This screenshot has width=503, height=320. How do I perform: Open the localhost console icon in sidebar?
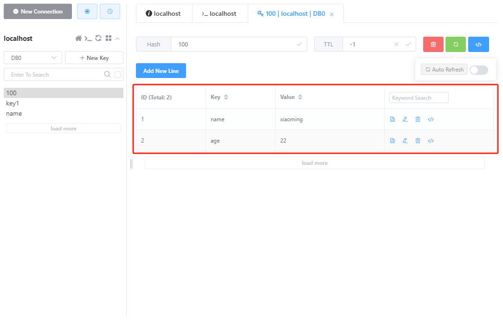click(x=88, y=39)
